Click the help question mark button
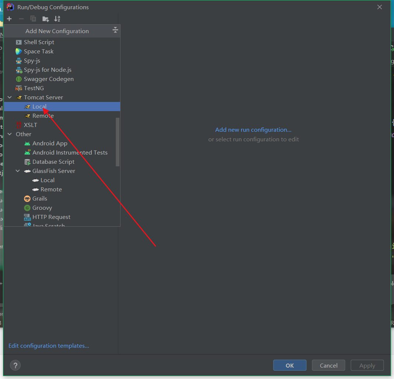 pyautogui.click(x=15, y=365)
